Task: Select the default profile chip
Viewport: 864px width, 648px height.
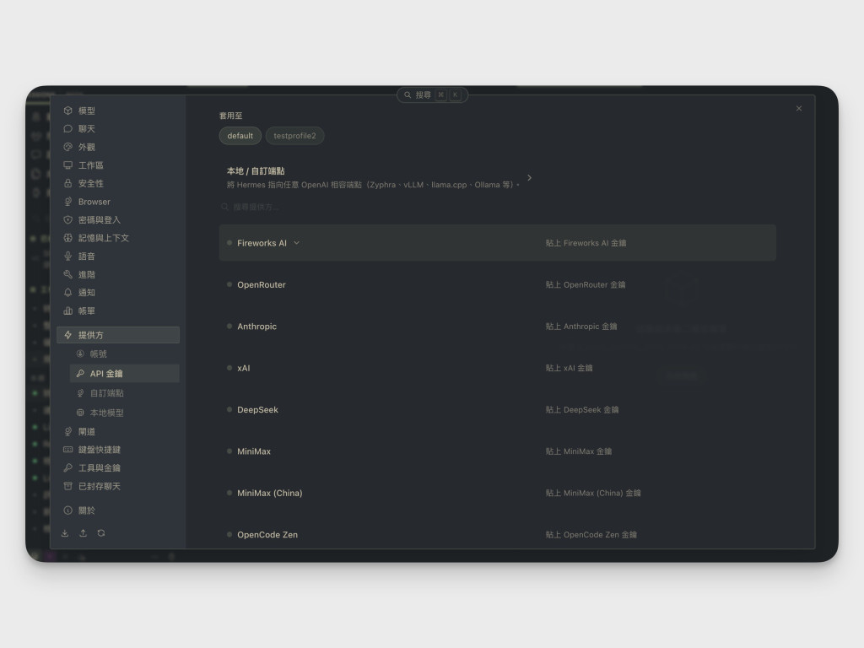Action: 240,136
